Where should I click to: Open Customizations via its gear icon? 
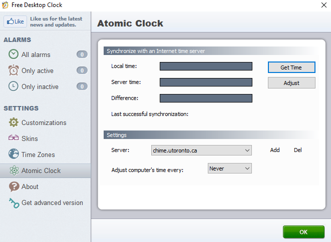coord(14,122)
